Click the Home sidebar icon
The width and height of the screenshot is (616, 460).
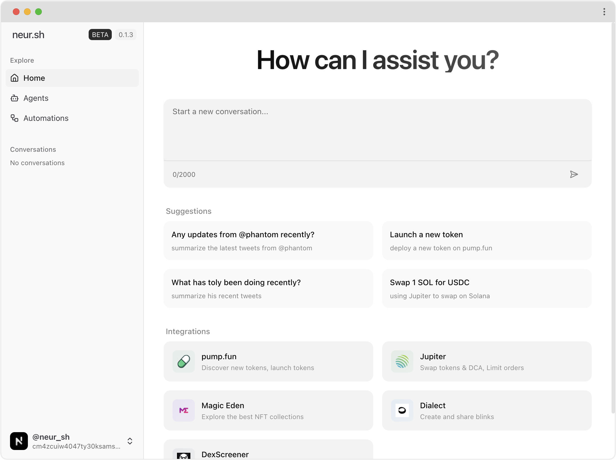tap(14, 78)
